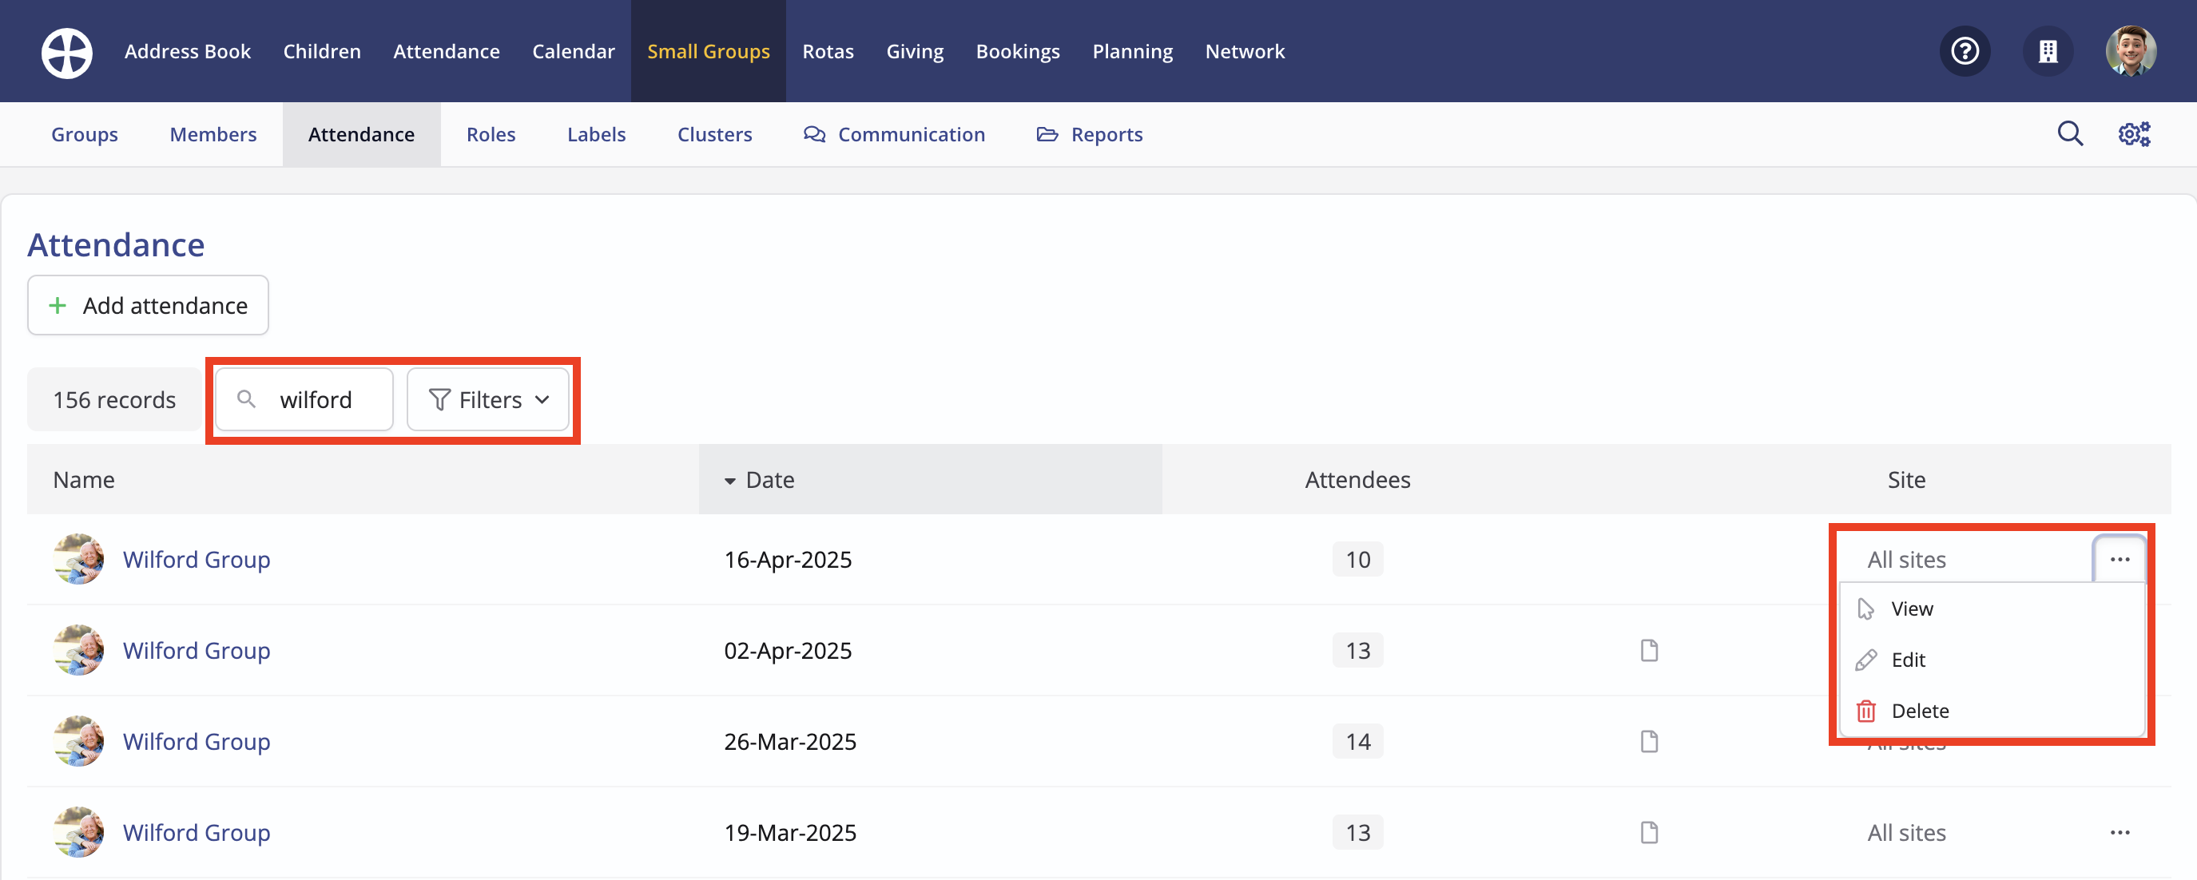Select Edit in the row actions menu
2197x880 pixels.
click(1907, 660)
